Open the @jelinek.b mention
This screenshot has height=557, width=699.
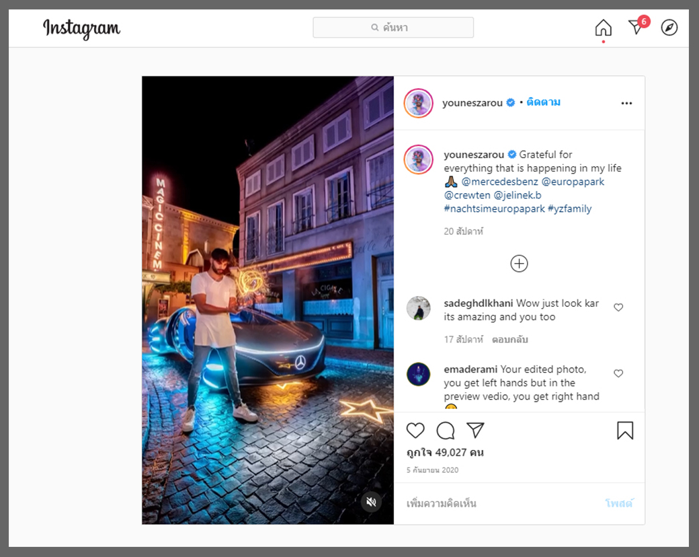tap(518, 195)
